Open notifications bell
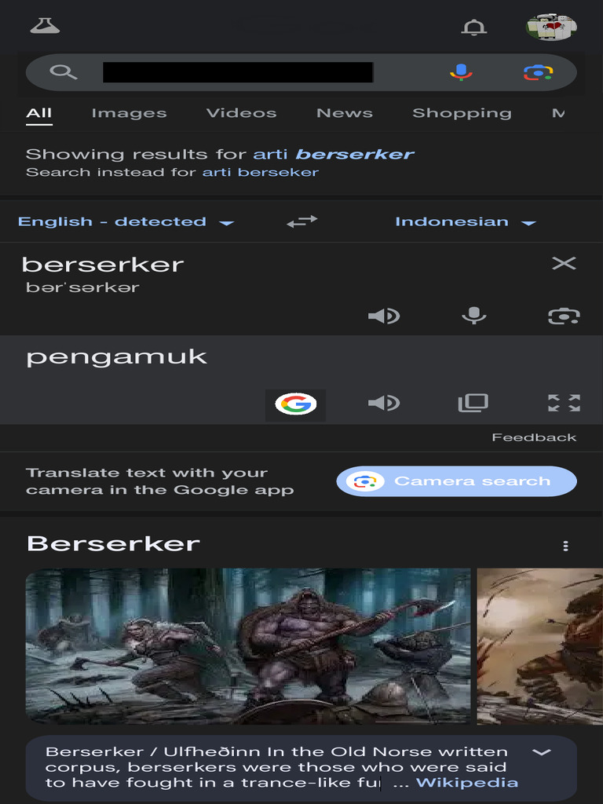This screenshot has width=603, height=804. tap(473, 27)
